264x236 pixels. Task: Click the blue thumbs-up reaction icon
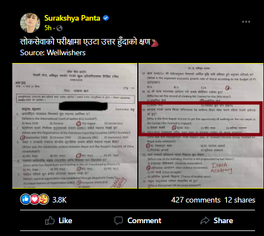pyautogui.click(x=25, y=199)
